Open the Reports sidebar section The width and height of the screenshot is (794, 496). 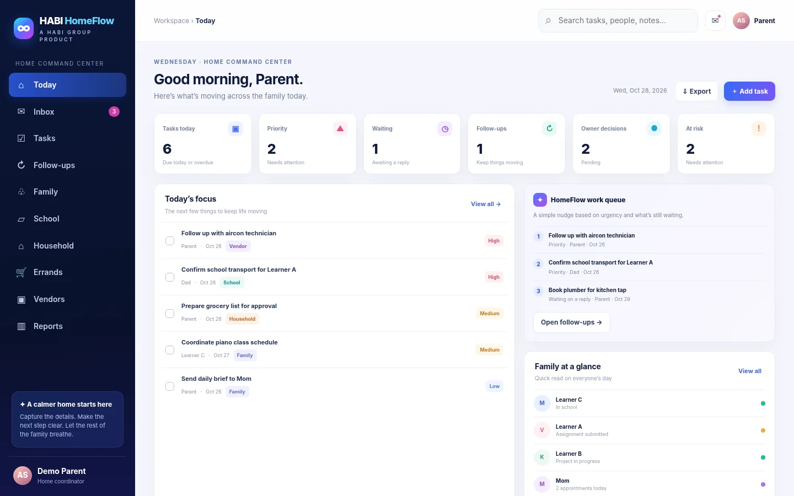[x=67, y=326]
